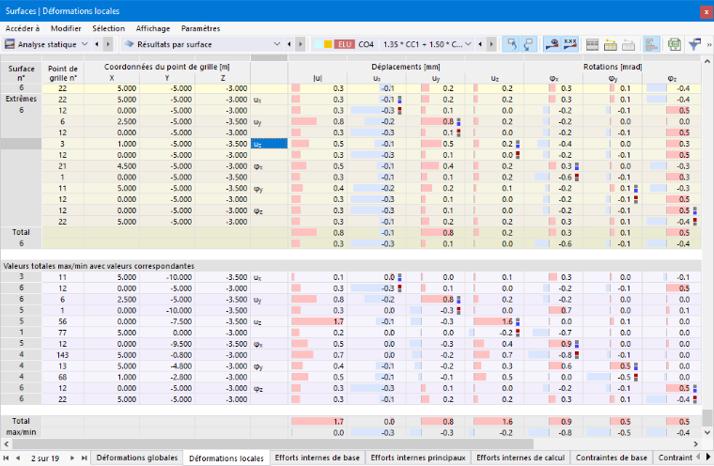Open Affichage menu
Image resolution: width=714 pixels, height=466 pixels.
point(153,28)
